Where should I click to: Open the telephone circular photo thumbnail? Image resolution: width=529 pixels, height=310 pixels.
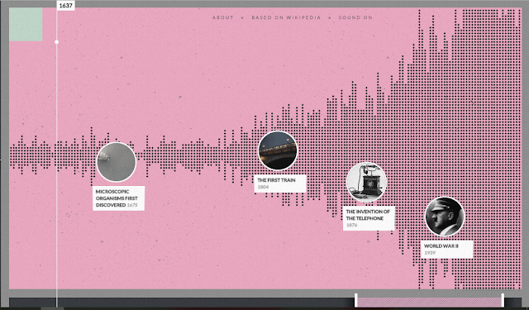[x=366, y=183]
